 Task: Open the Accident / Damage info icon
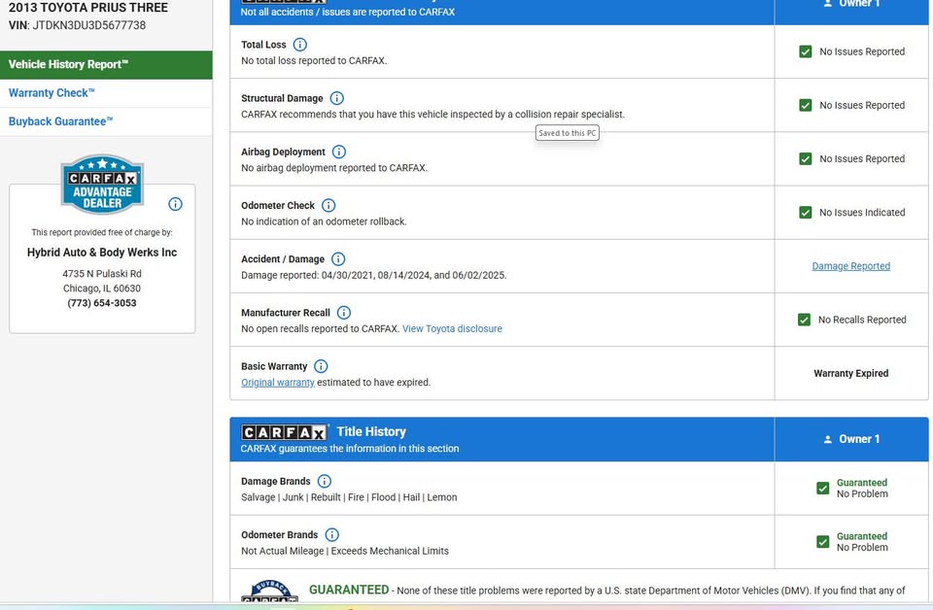(x=338, y=258)
